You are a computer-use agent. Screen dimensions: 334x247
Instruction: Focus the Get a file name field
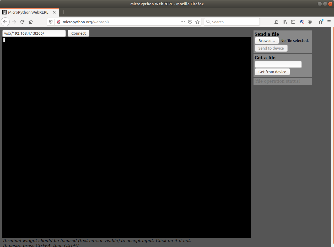click(x=278, y=64)
